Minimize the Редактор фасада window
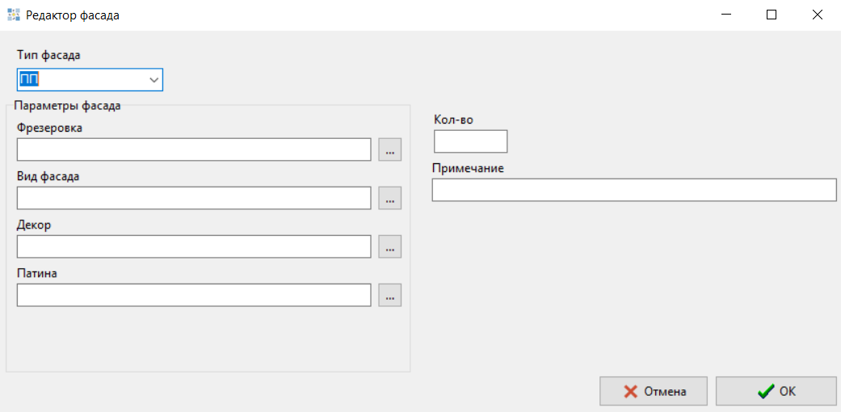This screenshot has width=841, height=412. (728, 15)
